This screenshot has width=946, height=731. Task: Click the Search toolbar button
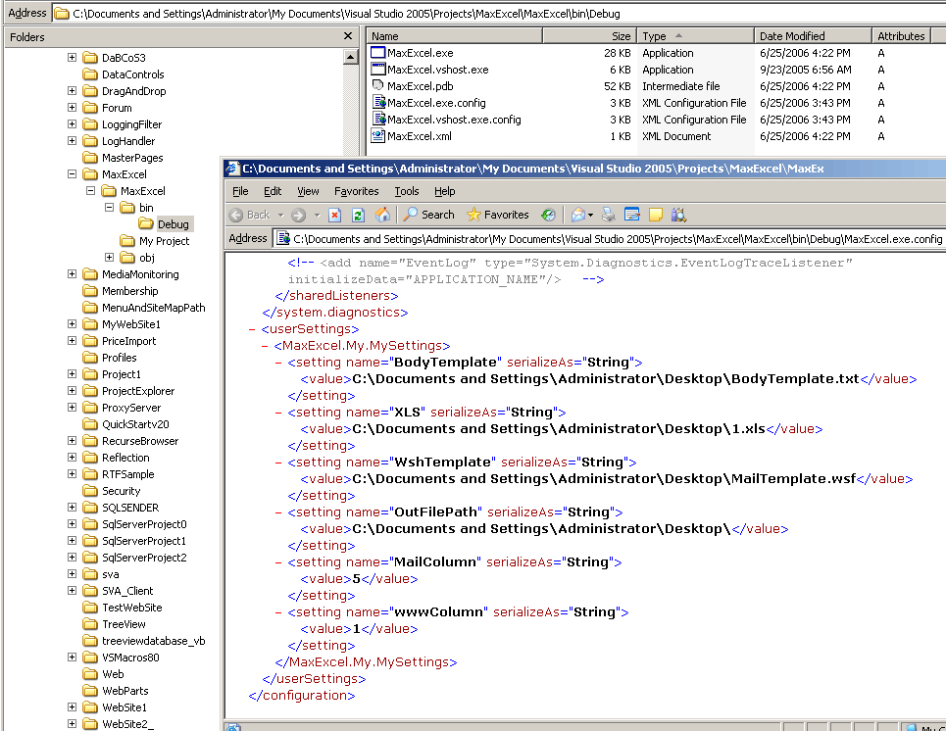pos(429,215)
